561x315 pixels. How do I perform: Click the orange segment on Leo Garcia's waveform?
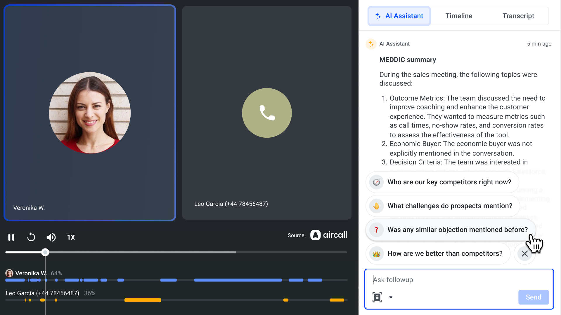click(x=143, y=300)
